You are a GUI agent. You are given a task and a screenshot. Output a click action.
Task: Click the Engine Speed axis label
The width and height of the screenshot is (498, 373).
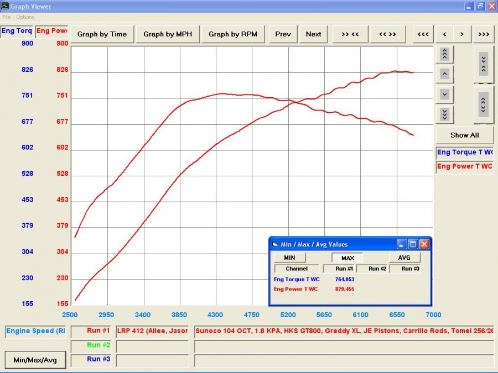[x=35, y=331]
